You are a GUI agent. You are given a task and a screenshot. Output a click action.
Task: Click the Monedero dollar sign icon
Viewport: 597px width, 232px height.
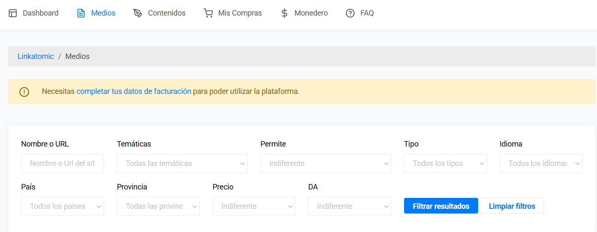(x=284, y=13)
